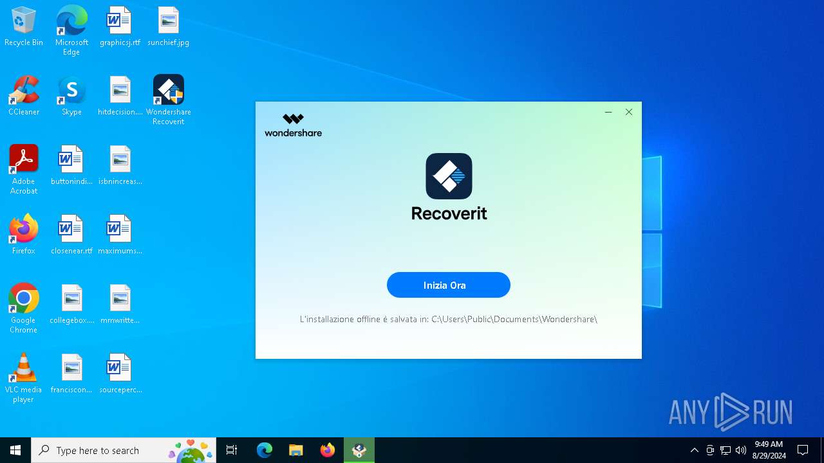Select collegebox image file on desktop
The width and height of the screenshot is (824, 463).
tap(71, 304)
